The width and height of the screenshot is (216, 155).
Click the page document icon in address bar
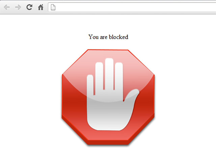click(x=53, y=7)
